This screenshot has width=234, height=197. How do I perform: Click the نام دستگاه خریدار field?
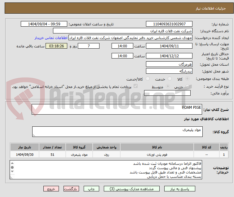(122, 31)
